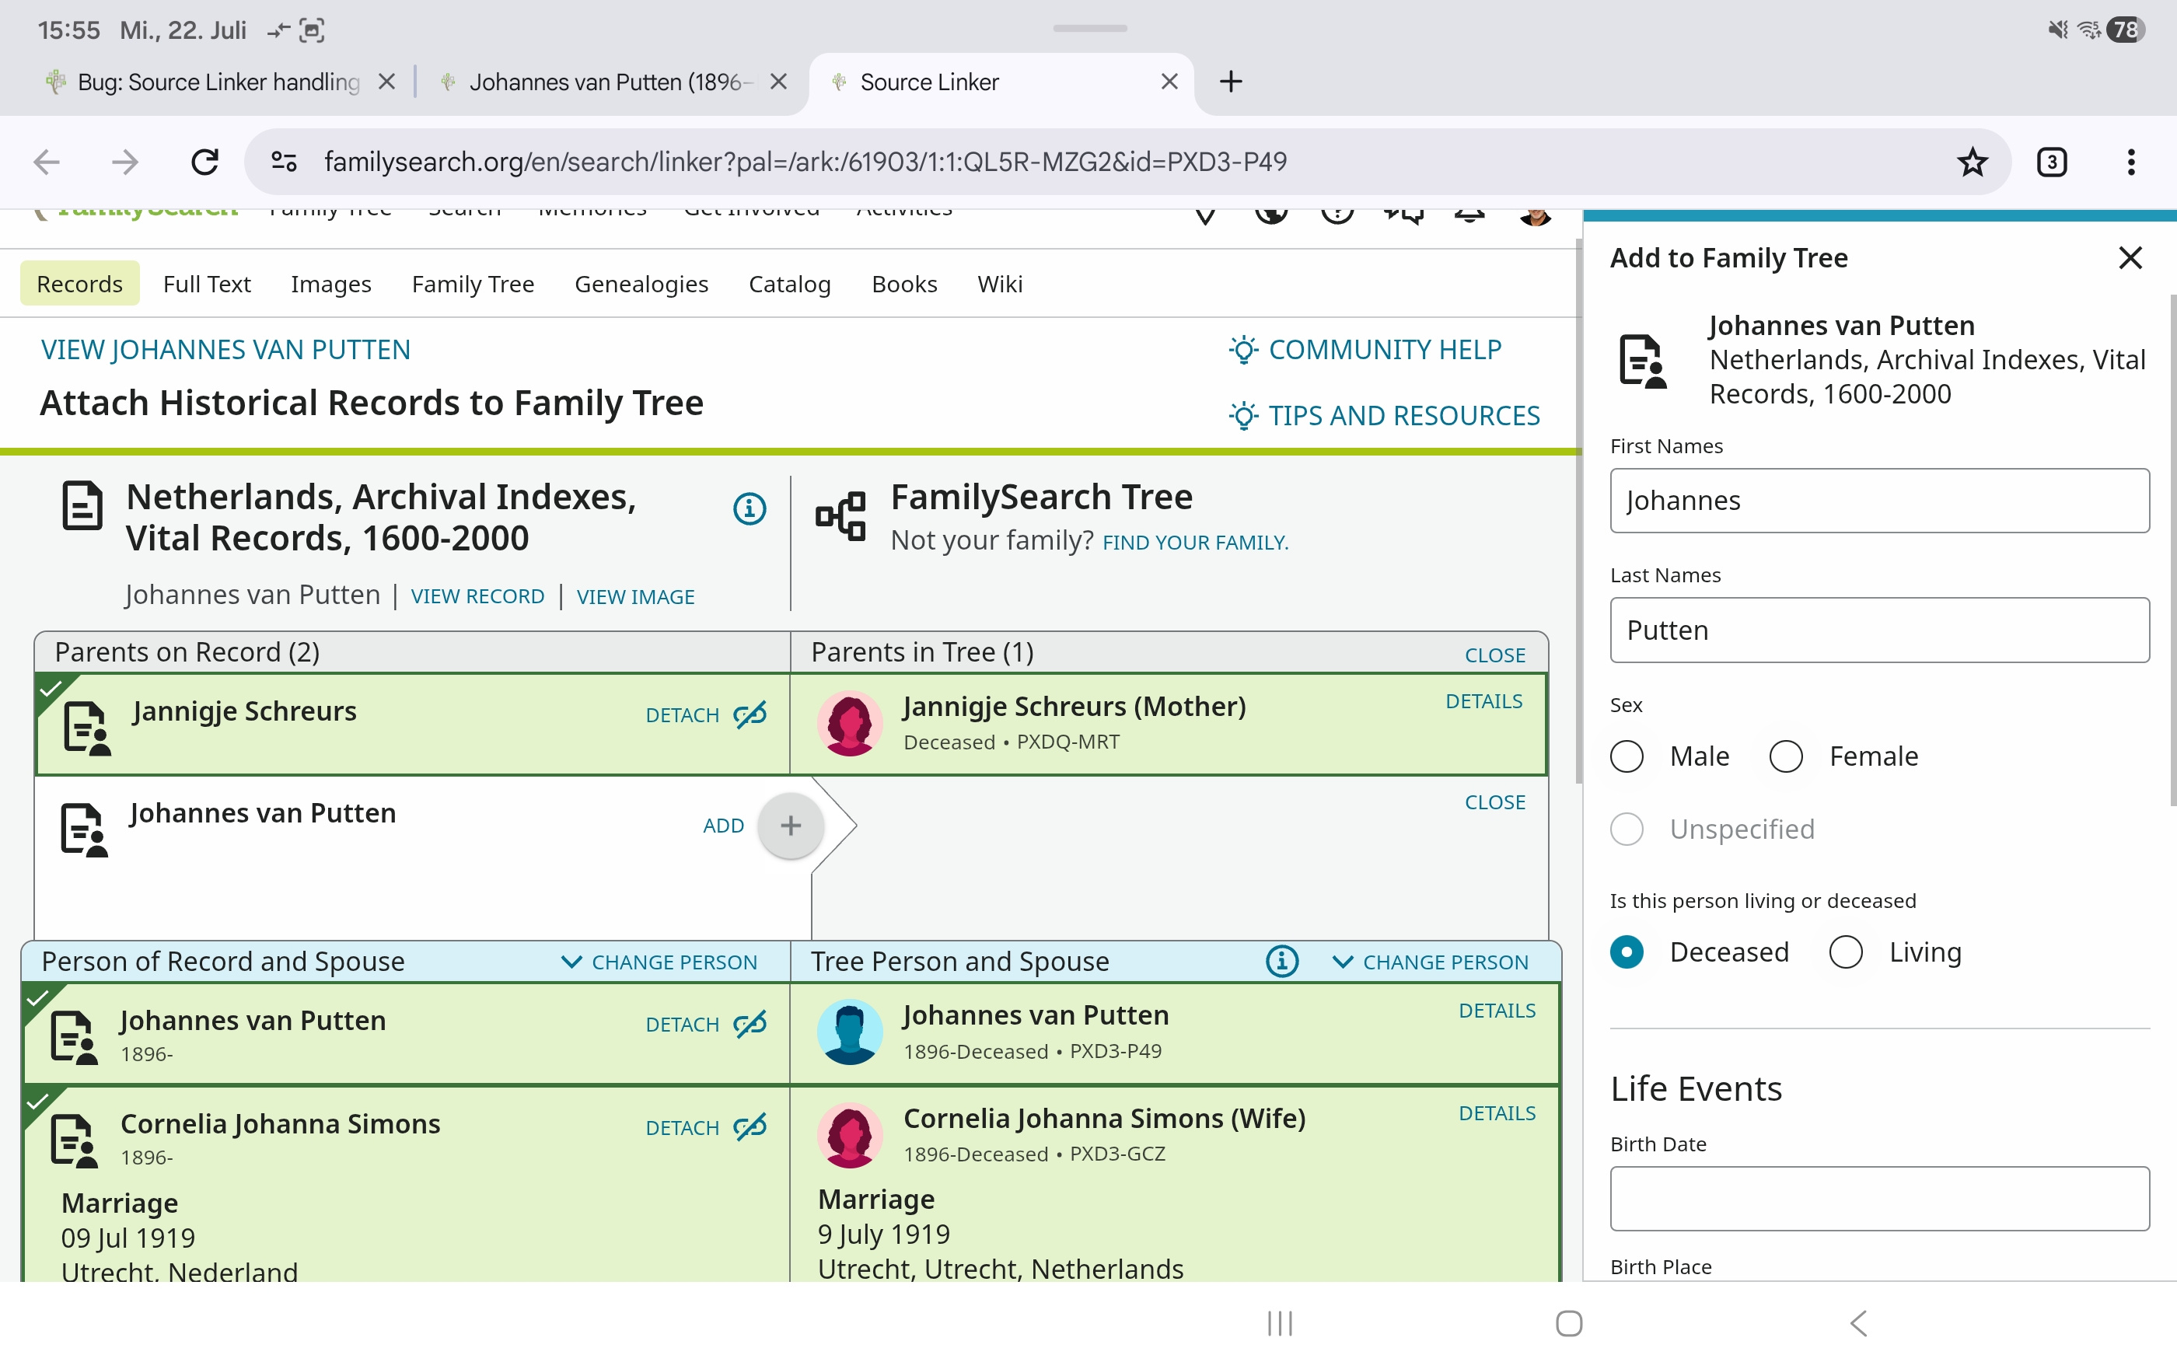
Task: Click Jannigje Schreurs (Mother) portrait icon
Action: tap(849, 723)
